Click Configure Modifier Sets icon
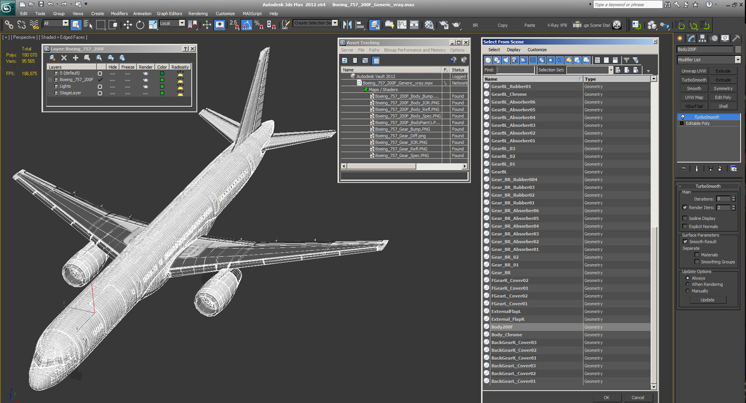This screenshot has height=403, width=746. click(x=734, y=169)
